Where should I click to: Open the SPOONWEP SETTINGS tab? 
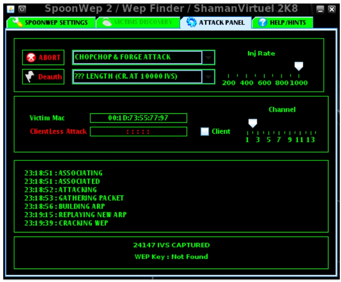pos(51,22)
